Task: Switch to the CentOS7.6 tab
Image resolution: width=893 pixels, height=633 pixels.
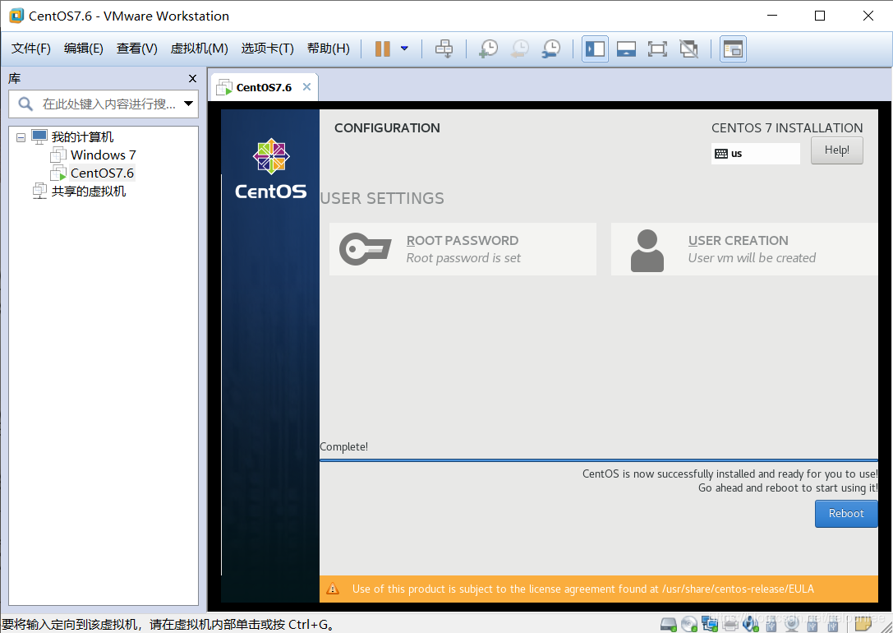Action: [263, 87]
